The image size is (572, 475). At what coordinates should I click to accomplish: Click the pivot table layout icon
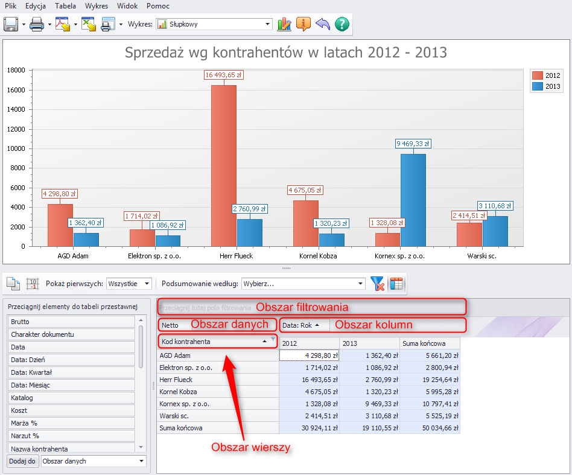pos(396,284)
